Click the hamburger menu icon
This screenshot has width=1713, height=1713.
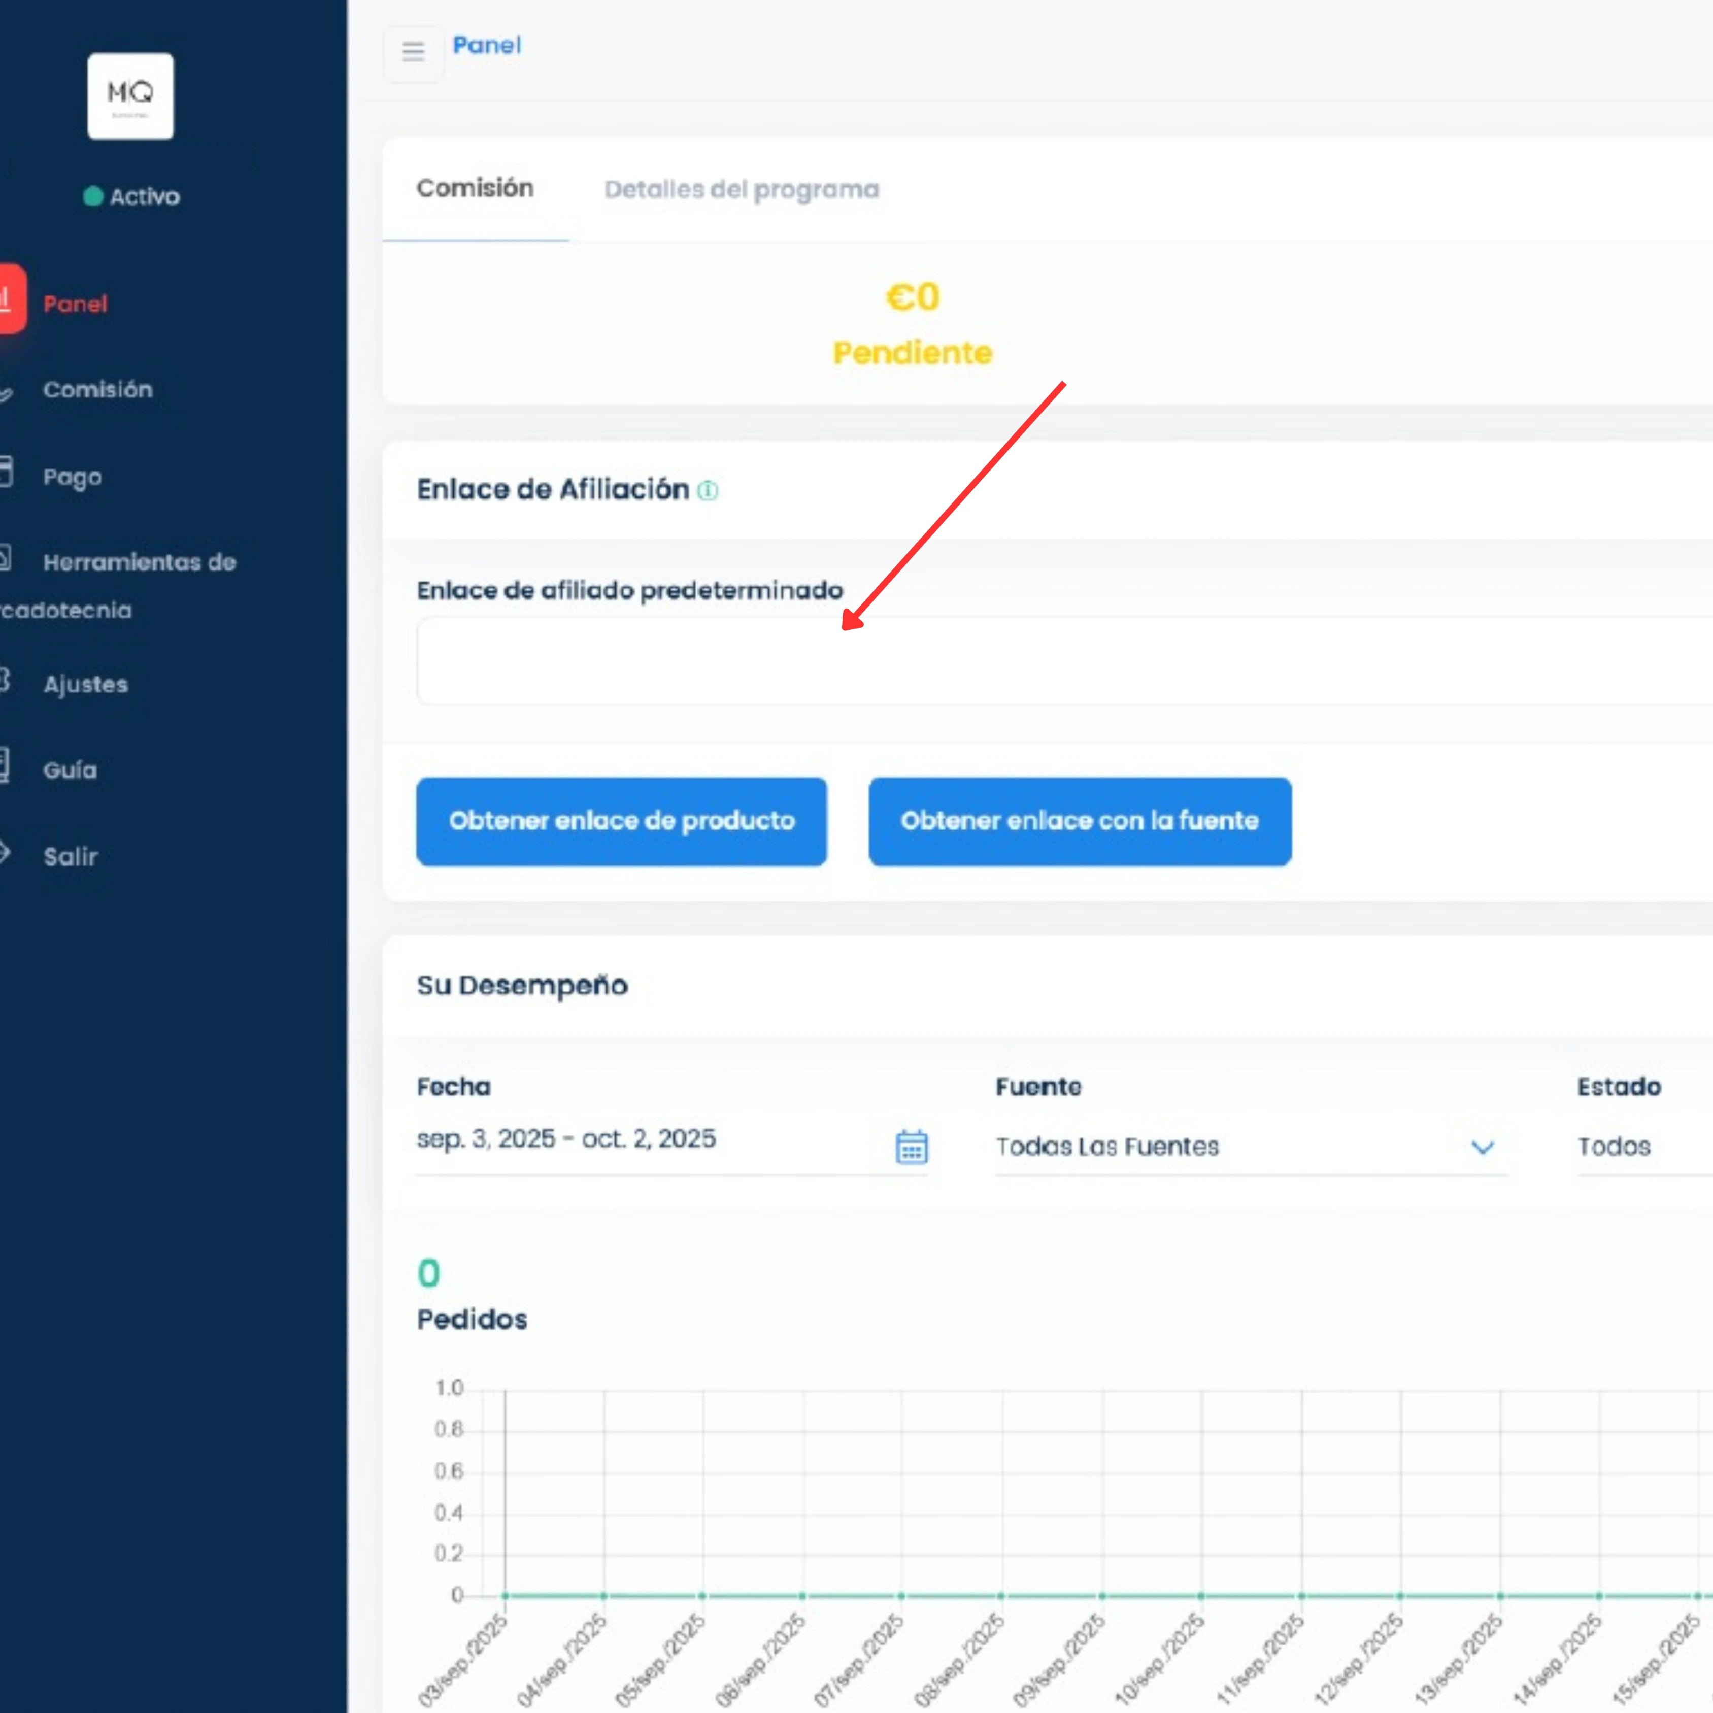tap(413, 51)
